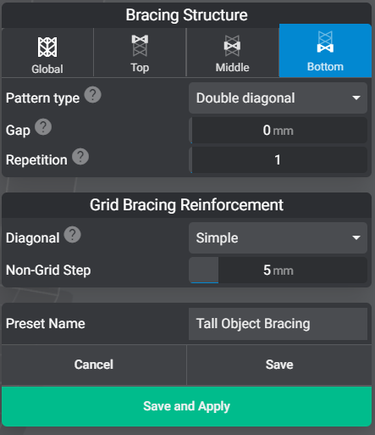The width and height of the screenshot is (375, 435).
Task: Click the Repetition value field
Action: pos(278,160)
